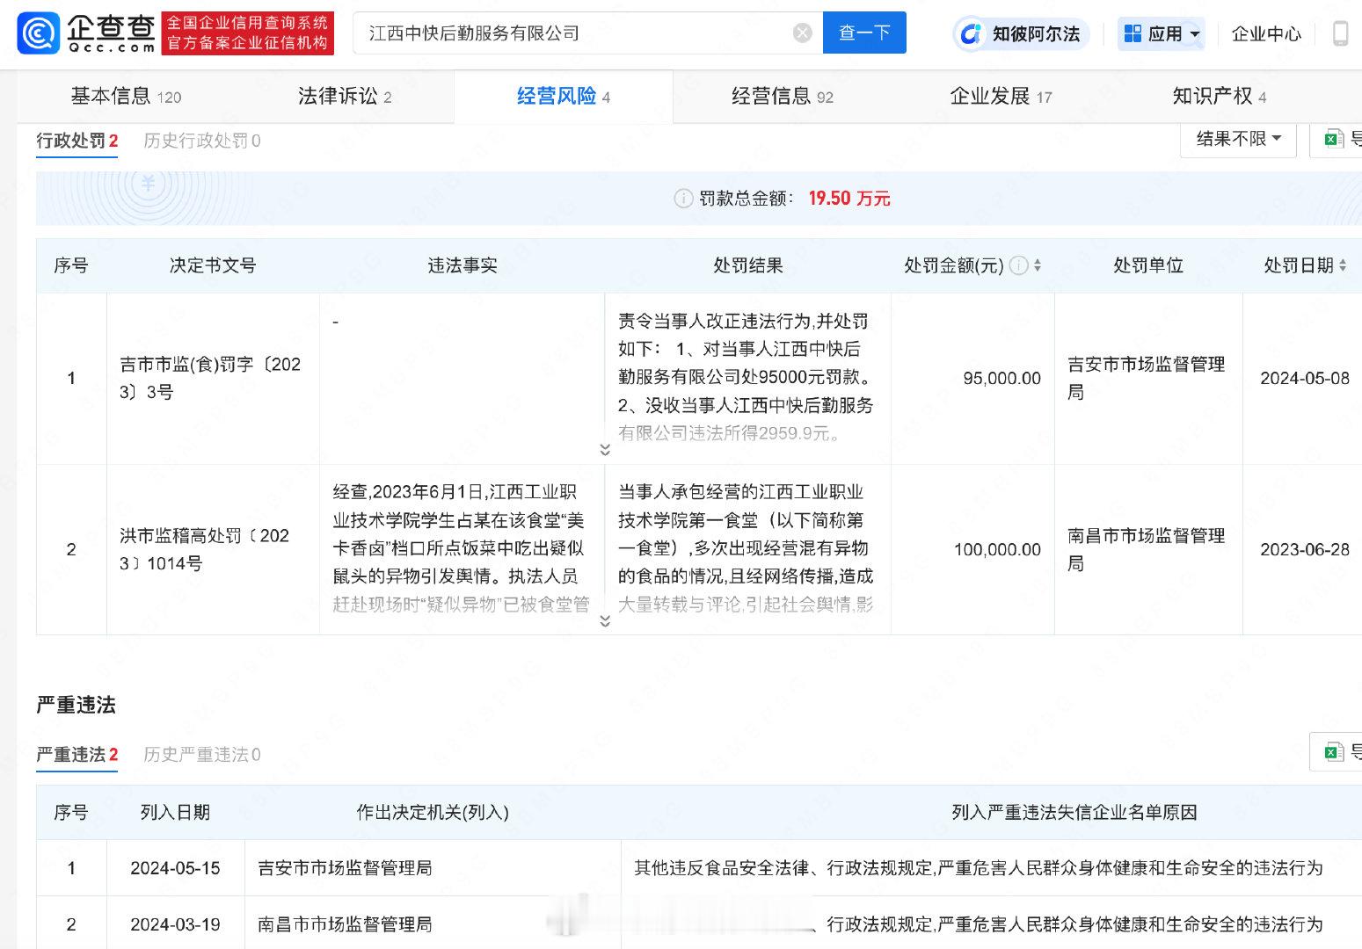The width and height of the screenshot is (1362, 949).
Task: Click listing date 2024-03-19
Action: point(175,924)
